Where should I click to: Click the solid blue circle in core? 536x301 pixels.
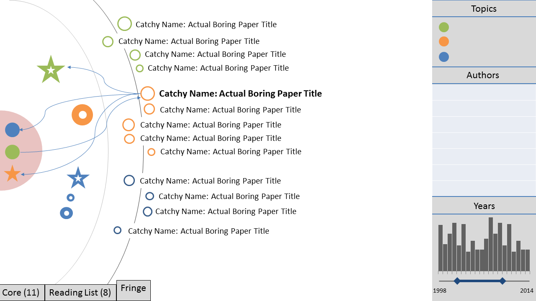pyautogui.click(x=13, y=130)
